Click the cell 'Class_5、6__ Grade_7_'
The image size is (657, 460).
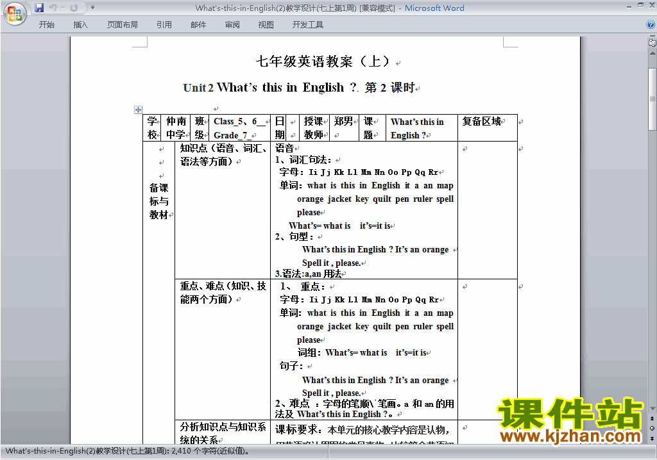pos(240,127)
